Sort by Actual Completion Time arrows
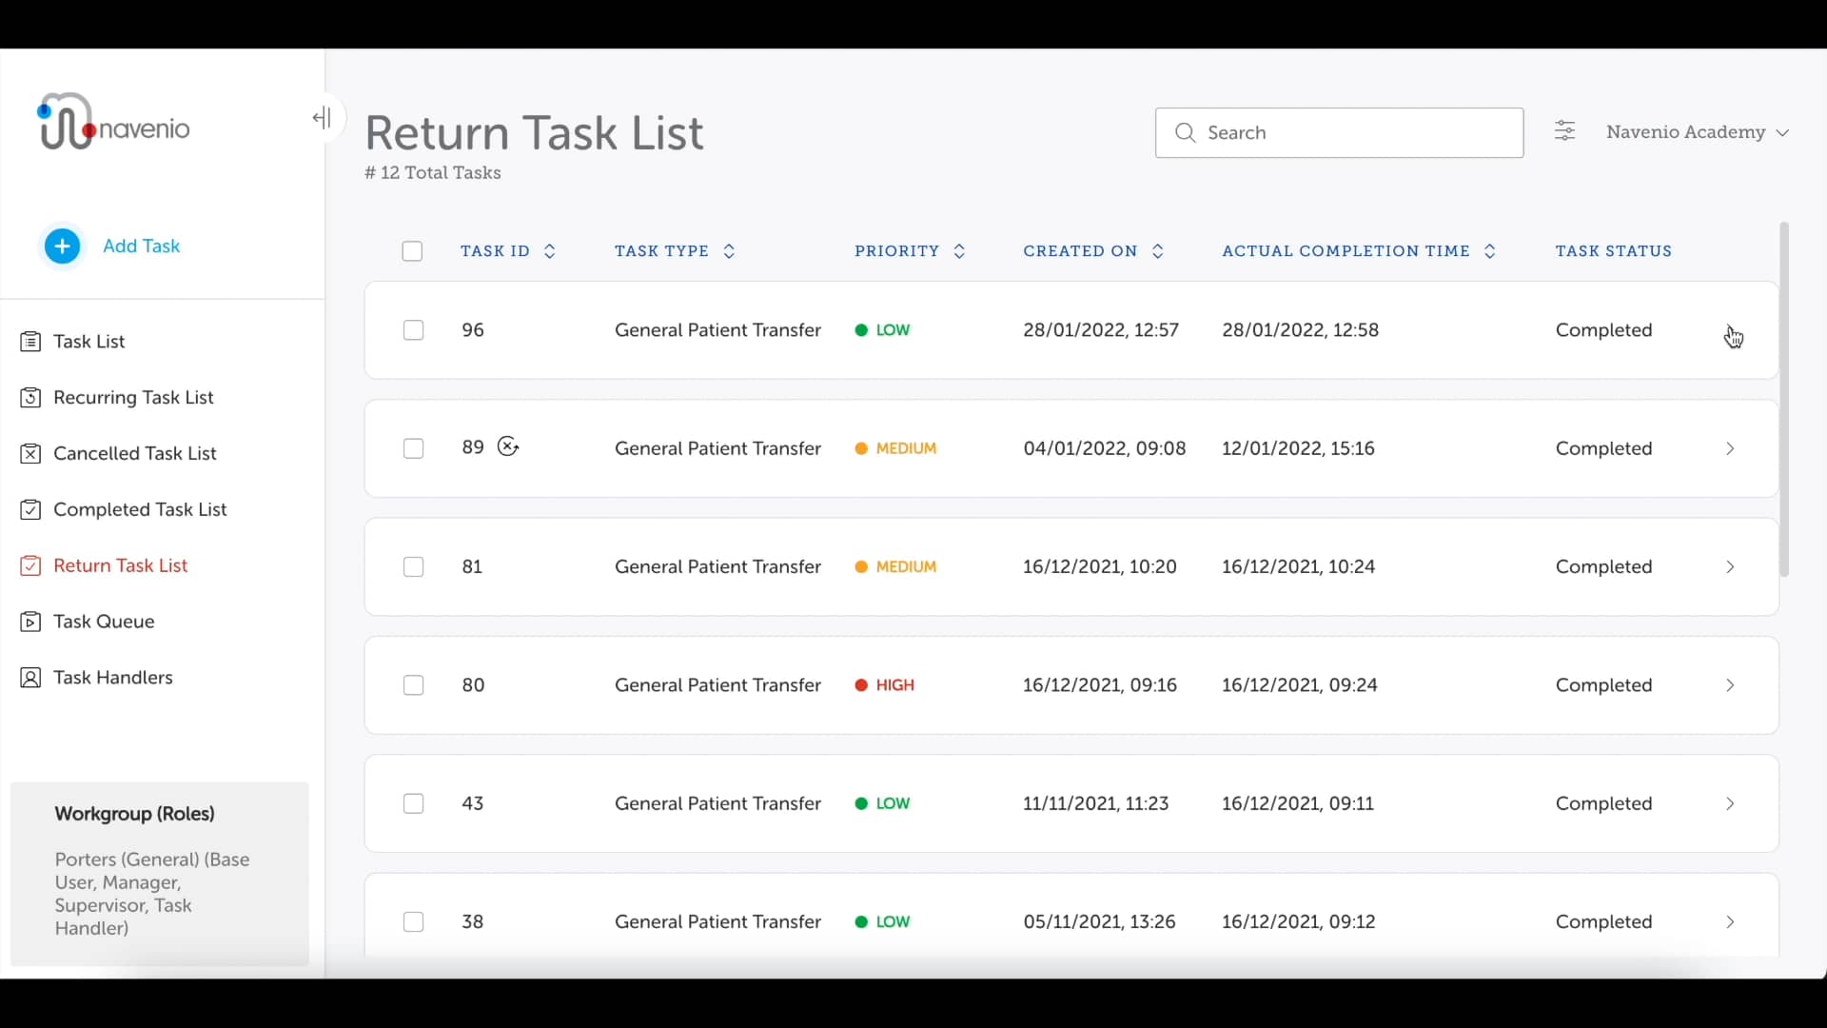The height and width of the screenshot is (1028, 1827). pyautogui.click(x=1491, y=252)
